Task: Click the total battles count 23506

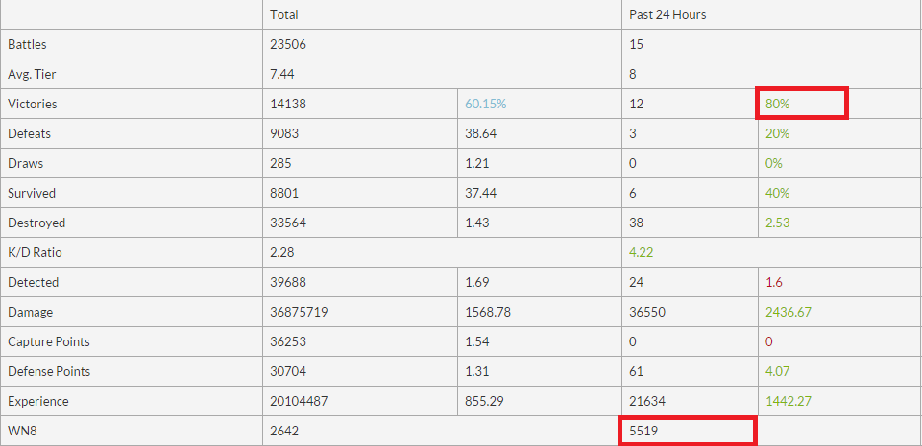Action: 288,44
